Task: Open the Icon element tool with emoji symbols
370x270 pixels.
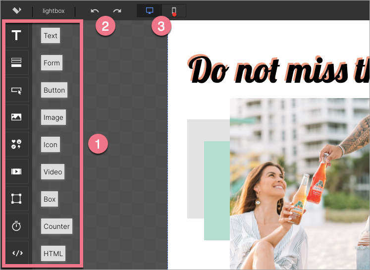Action: [x=16, y=144]
